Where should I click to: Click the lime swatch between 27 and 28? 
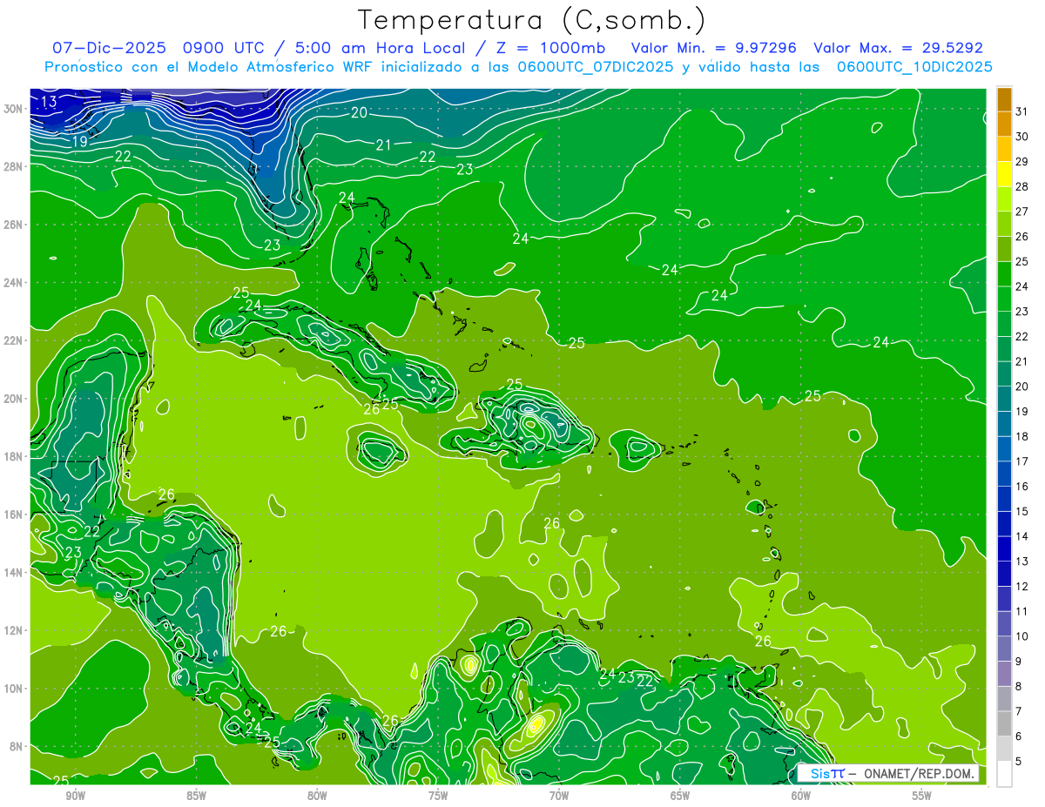(x=1004, y=199)
